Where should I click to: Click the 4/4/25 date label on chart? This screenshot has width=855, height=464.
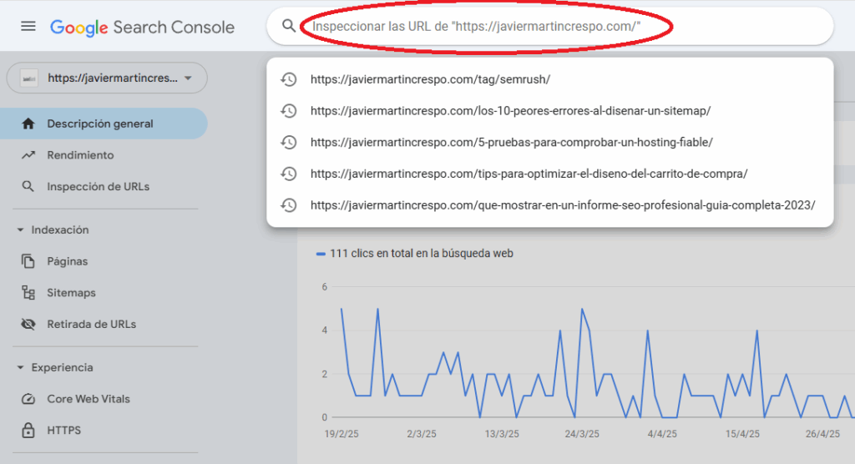pos(662,434)
